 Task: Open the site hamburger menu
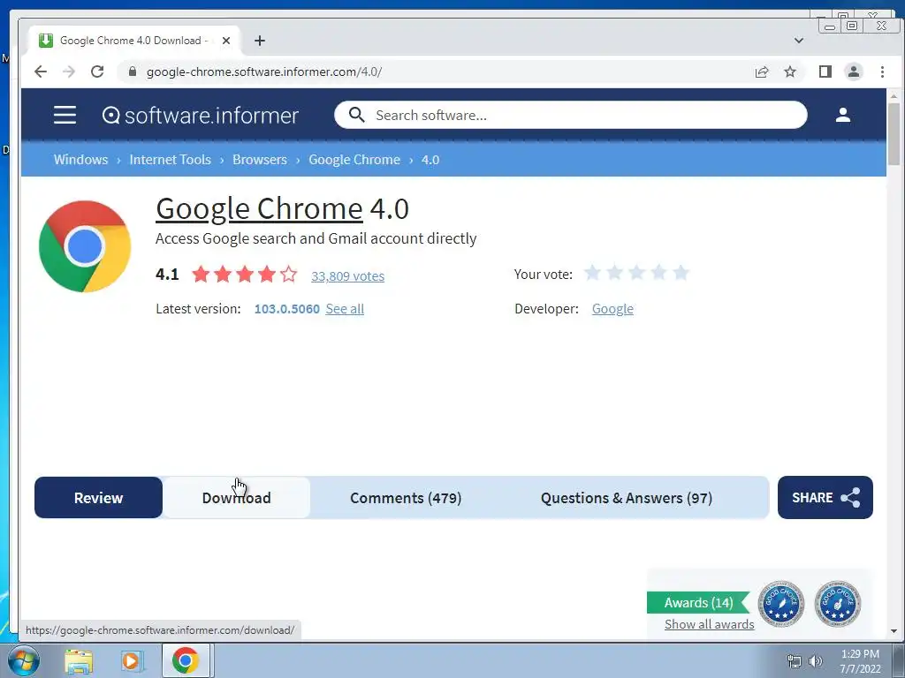(x=65, y=115)
